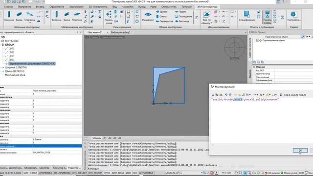Toggle Показ узлов in status bar
This screenshot has height=176, width=313.
290,173
